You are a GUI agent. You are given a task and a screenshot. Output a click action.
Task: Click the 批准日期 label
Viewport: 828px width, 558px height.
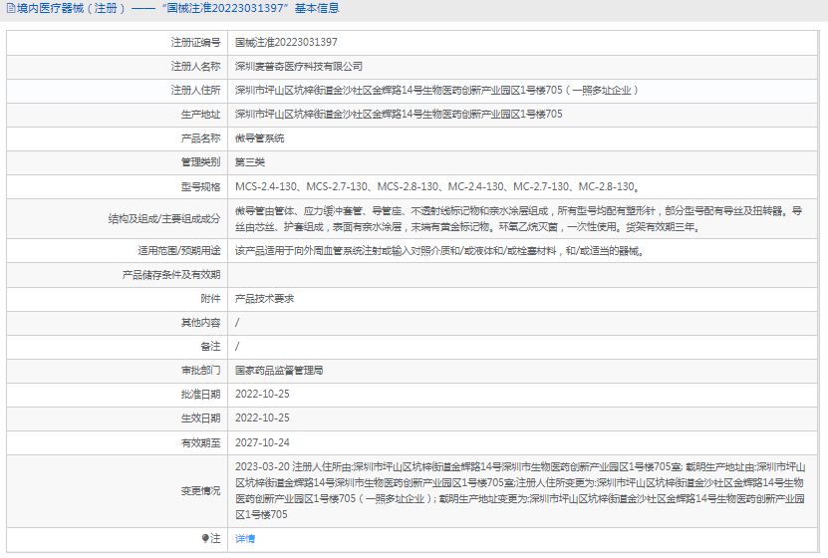tap(200, 395)
